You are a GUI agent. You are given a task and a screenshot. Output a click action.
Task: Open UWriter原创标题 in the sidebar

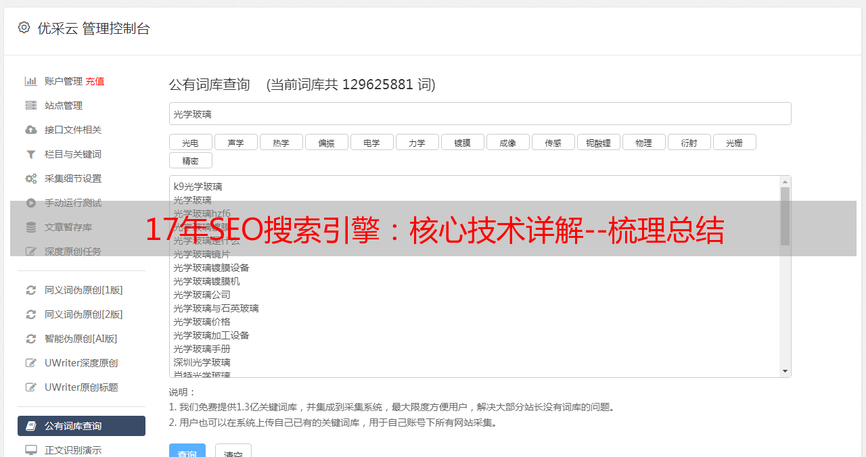tap(81, 387)
